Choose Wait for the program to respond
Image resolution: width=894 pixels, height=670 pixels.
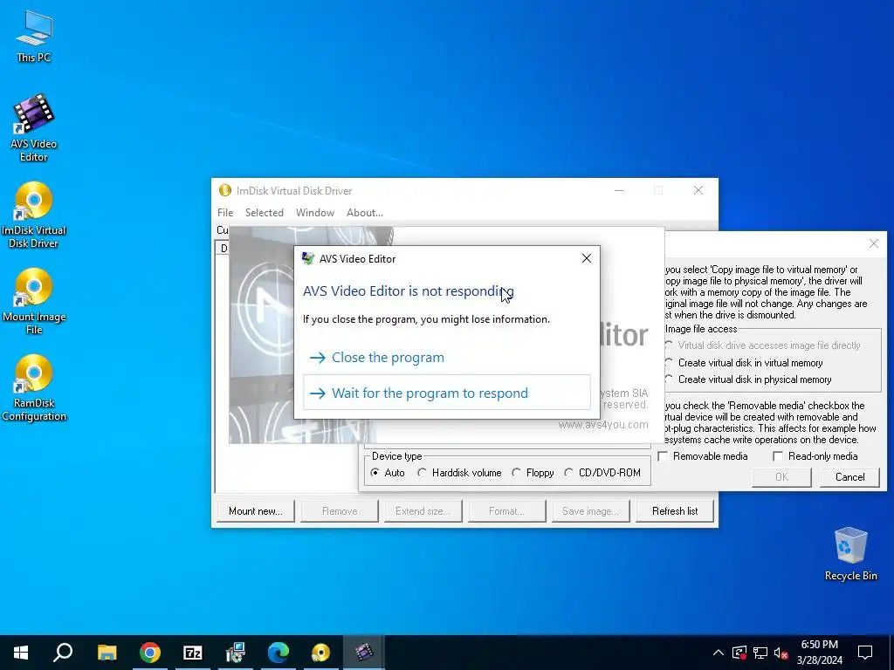click(x=447, y=393)
